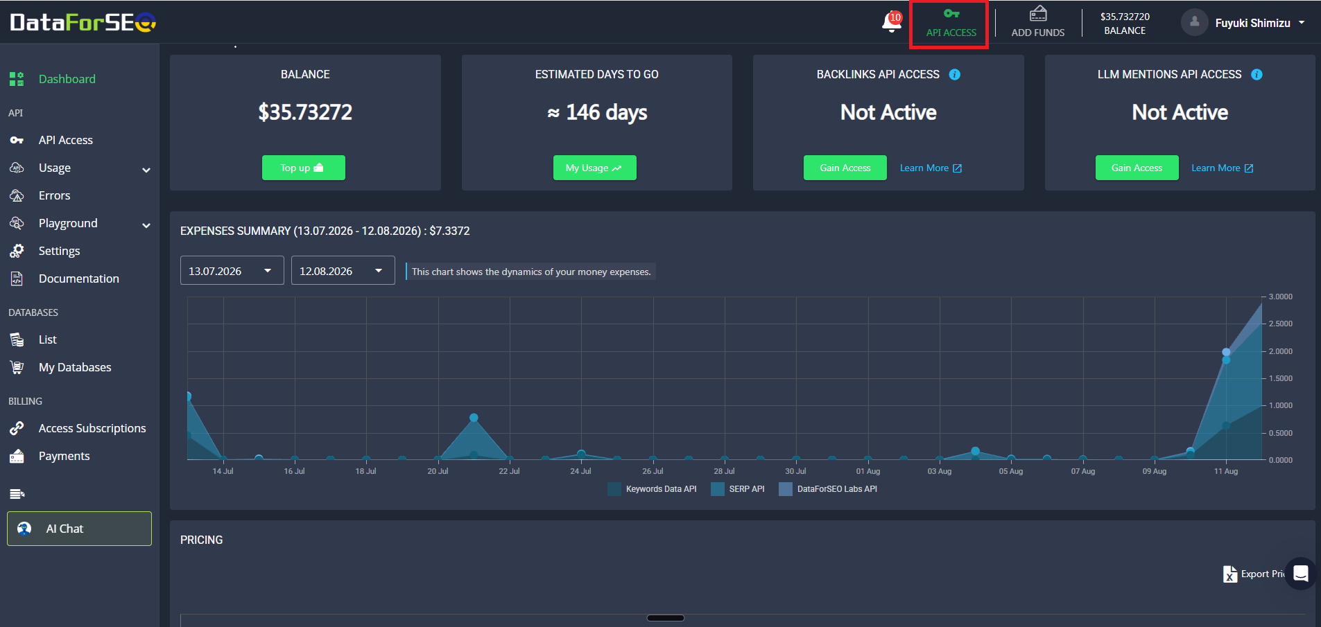Toggle Keywords Data API legend series
The width and height of the screenshot is (1321, 627).
[x=652, y=489]
